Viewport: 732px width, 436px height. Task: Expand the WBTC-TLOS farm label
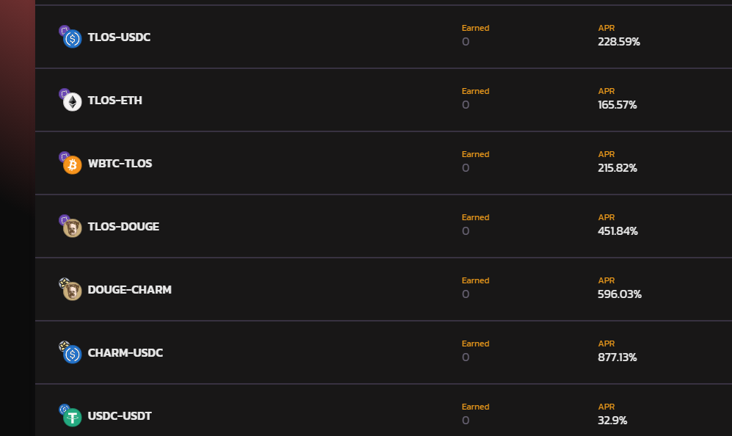pyautogui.click(x=120, y=164)
